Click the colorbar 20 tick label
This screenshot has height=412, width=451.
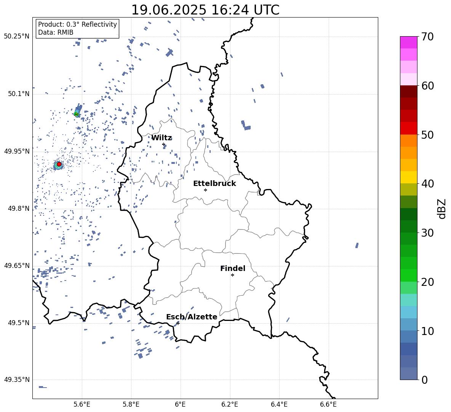pos(427,282)
